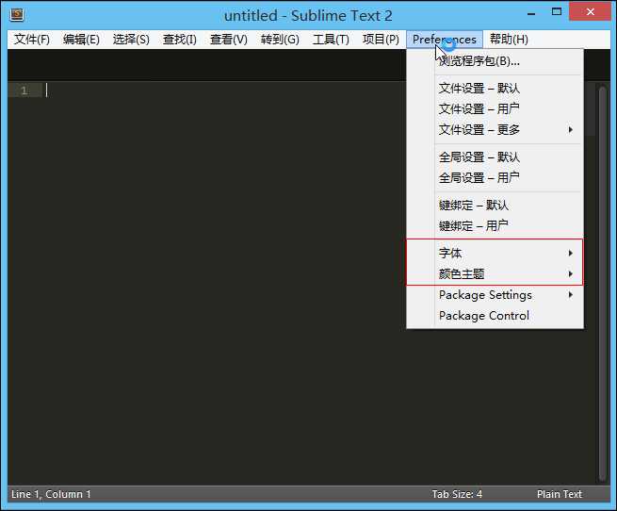Minimize the Sublime Text window
This screenshot has height=511, width=617.
(x=531, y=13)
